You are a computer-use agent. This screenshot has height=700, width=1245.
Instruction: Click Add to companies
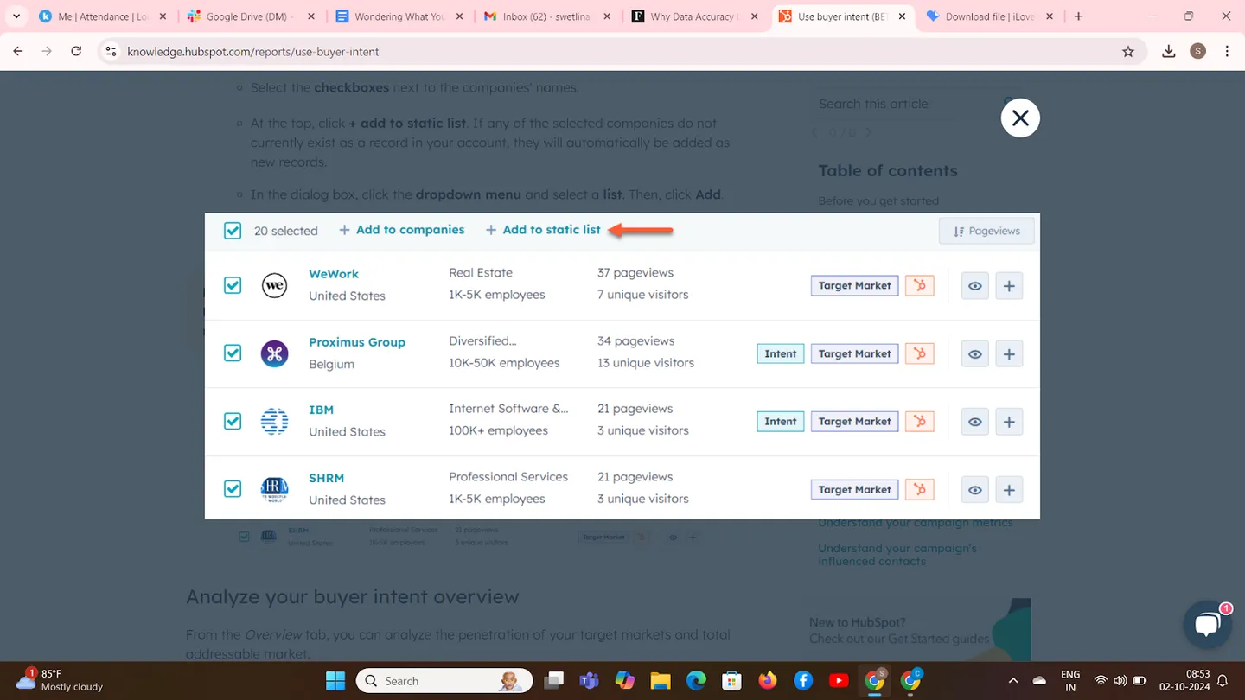tap(402, 230)
